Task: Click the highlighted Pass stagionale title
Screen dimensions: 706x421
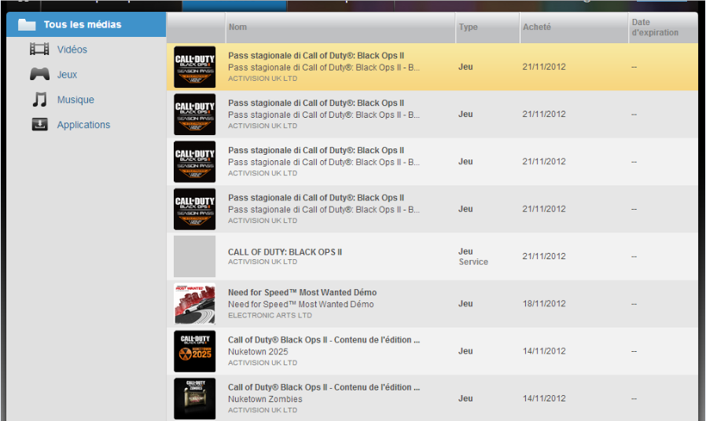Action: coord(316,55)
